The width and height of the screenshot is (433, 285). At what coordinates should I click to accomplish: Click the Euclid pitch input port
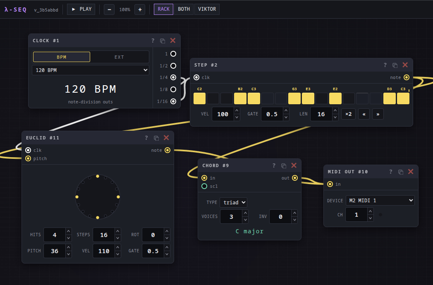28,158
